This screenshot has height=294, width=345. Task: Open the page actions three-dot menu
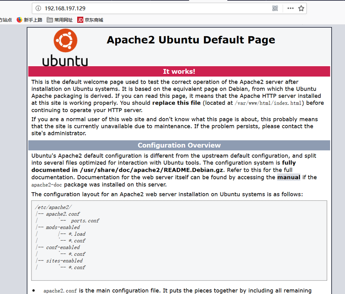(290, 8)
